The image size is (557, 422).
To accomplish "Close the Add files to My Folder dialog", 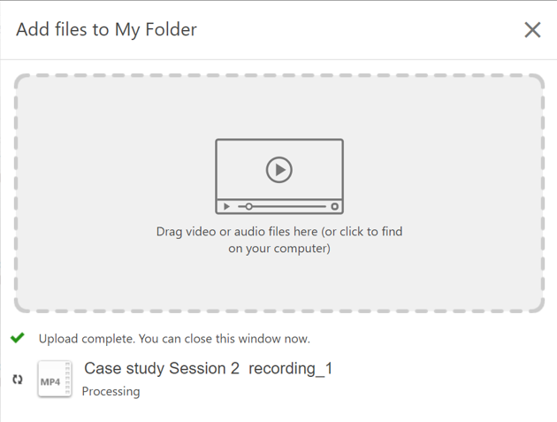I will click(532, 30).
